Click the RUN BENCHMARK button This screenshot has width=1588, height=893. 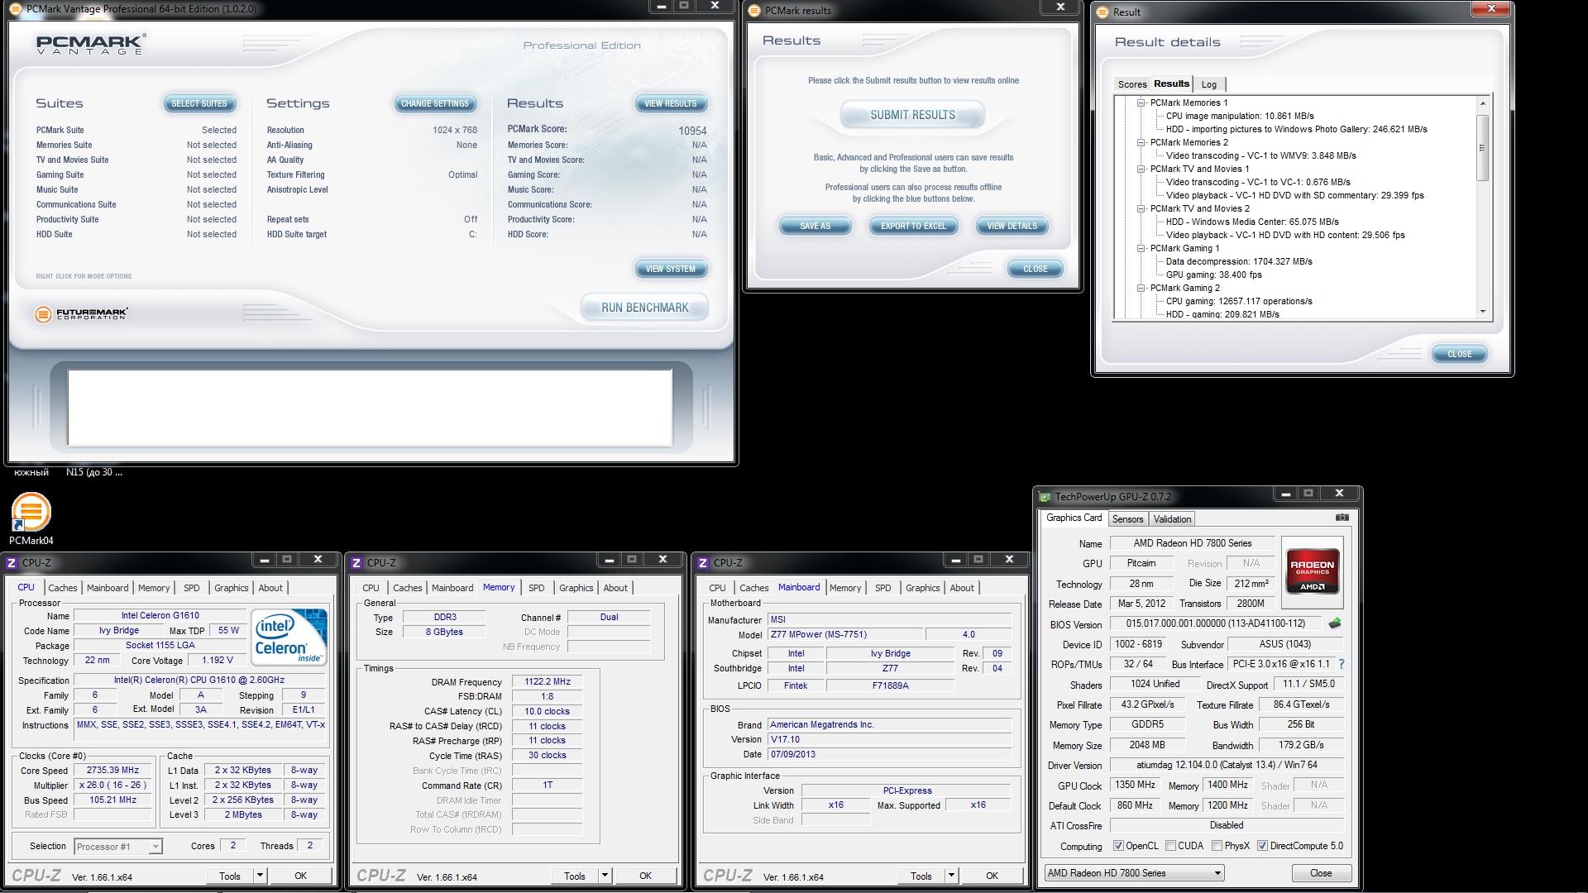pyautogui.click(x=645, y=308)
